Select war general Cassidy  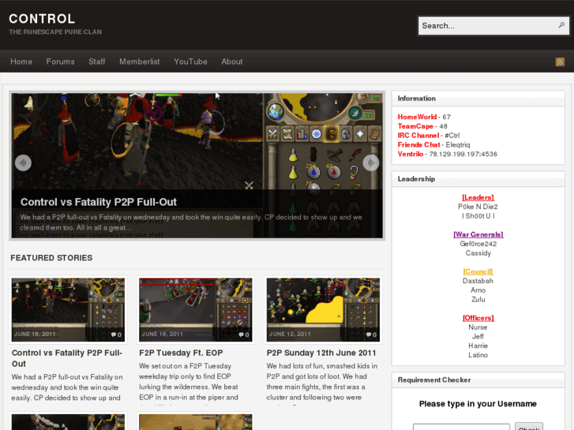(478, 253)
